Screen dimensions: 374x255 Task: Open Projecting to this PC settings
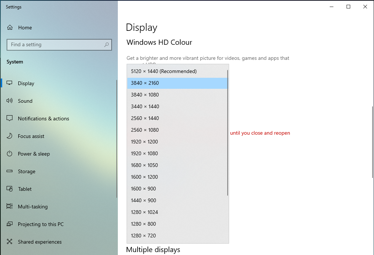tap(59, 224)
